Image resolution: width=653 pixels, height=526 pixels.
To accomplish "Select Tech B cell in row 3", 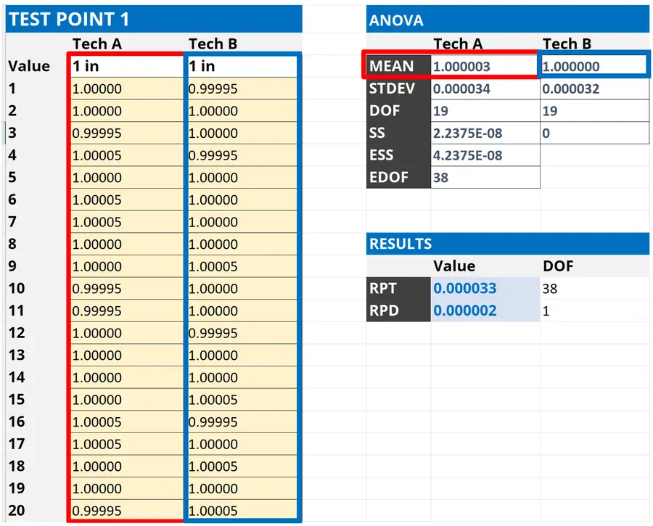I will (242, 133).
